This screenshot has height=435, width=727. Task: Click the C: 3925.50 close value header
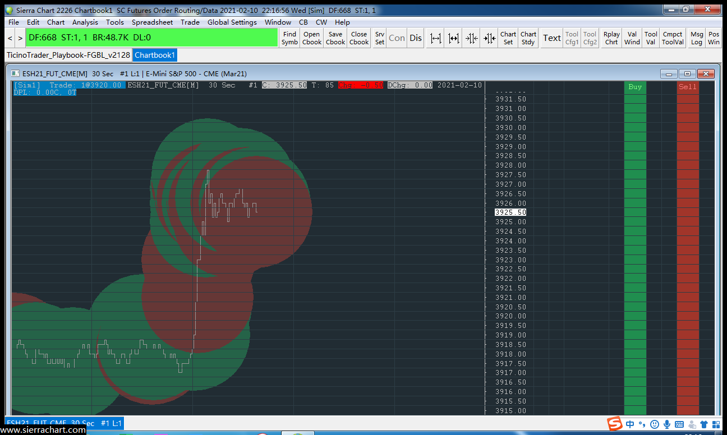pyautogui.click(x=284, y=85)
